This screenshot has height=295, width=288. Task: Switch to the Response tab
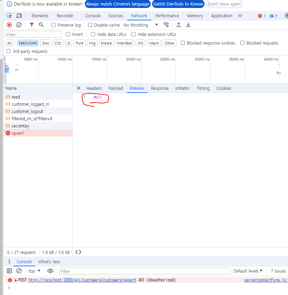(x=160, y=88)
